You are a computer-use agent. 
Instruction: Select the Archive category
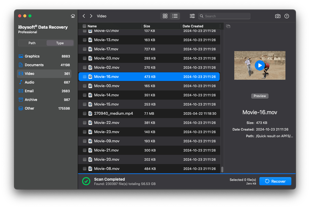click(x=31, y=99)
